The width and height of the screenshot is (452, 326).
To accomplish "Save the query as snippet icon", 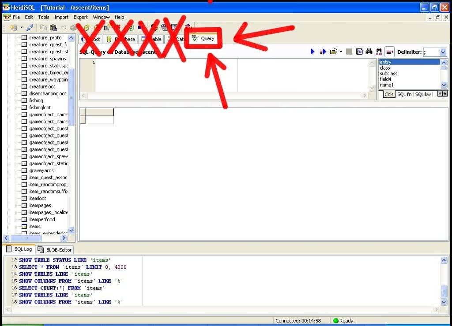I will (x=359, y=52).
